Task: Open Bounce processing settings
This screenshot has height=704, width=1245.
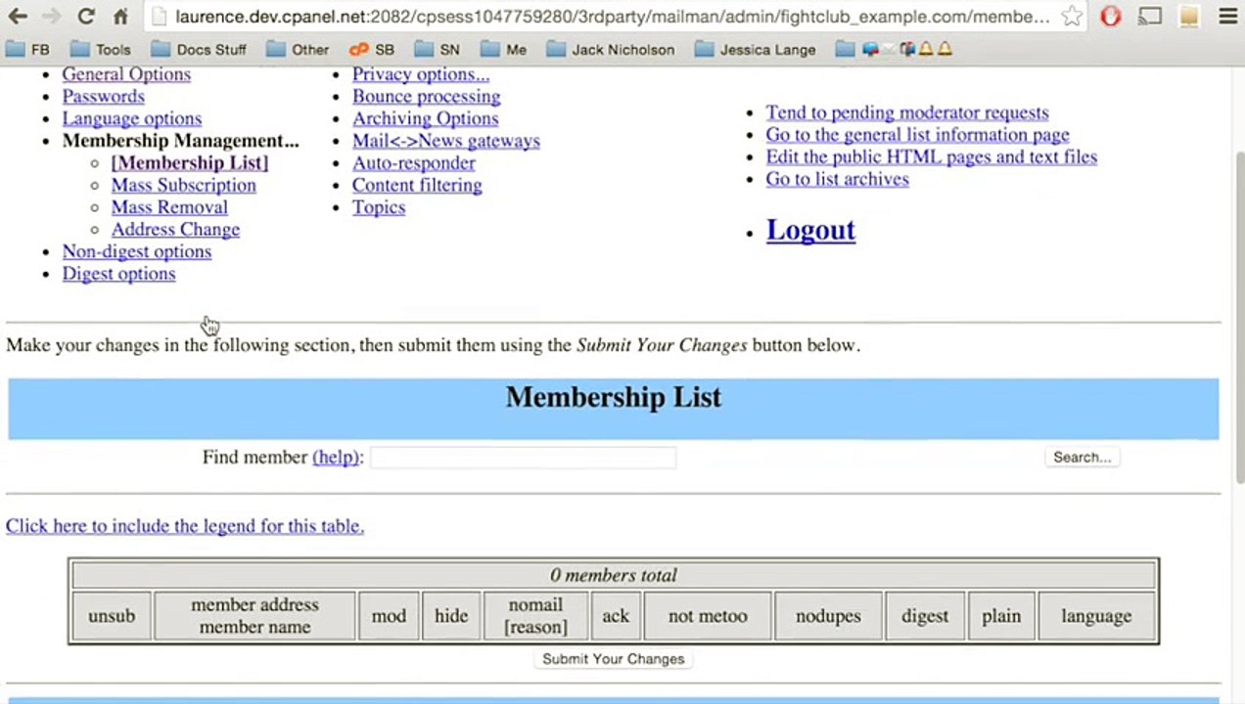Action: 426,96
